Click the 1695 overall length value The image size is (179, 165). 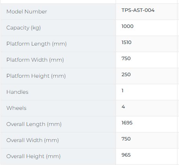[127, 123]
